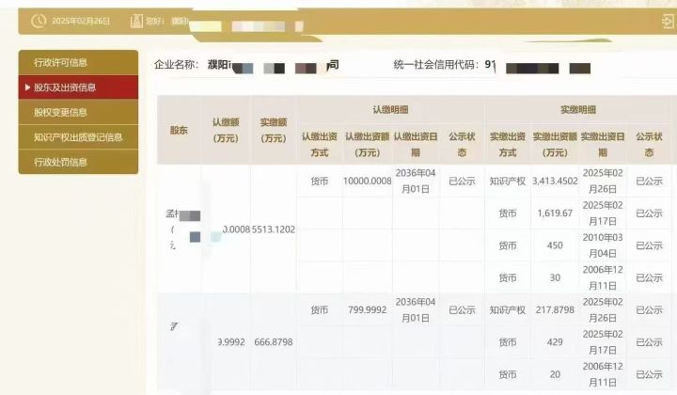Screen dimensions: 677x395
Task: Click the date text 2025年02月26日 in header
Action: tap(82, 21)
